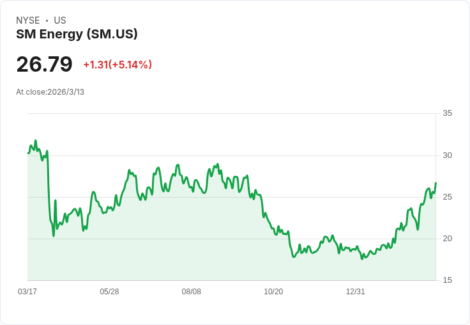Click the top gridline at the 35 level
This screenshot has height=325, width=470.
click(230, 114)
